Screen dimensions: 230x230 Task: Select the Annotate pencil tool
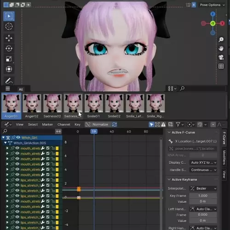point(9,81)
